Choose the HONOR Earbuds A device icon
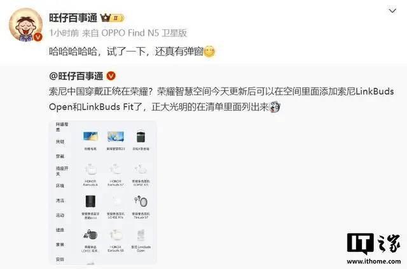The height and width of the screenshot is (269, 407). (x=90, y=169)
